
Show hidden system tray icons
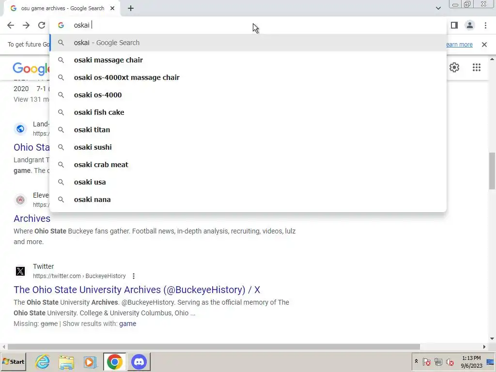(x=416, y=361)
